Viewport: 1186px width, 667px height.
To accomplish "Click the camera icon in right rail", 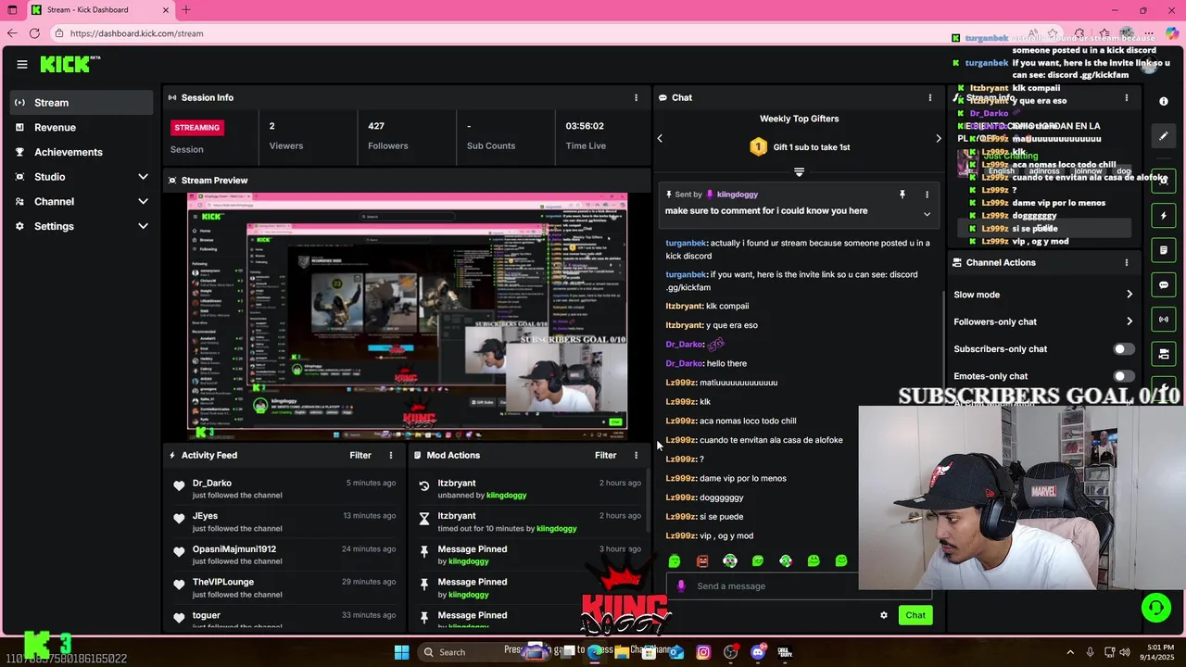I will pyautogui.click(x=1164, y=354).
